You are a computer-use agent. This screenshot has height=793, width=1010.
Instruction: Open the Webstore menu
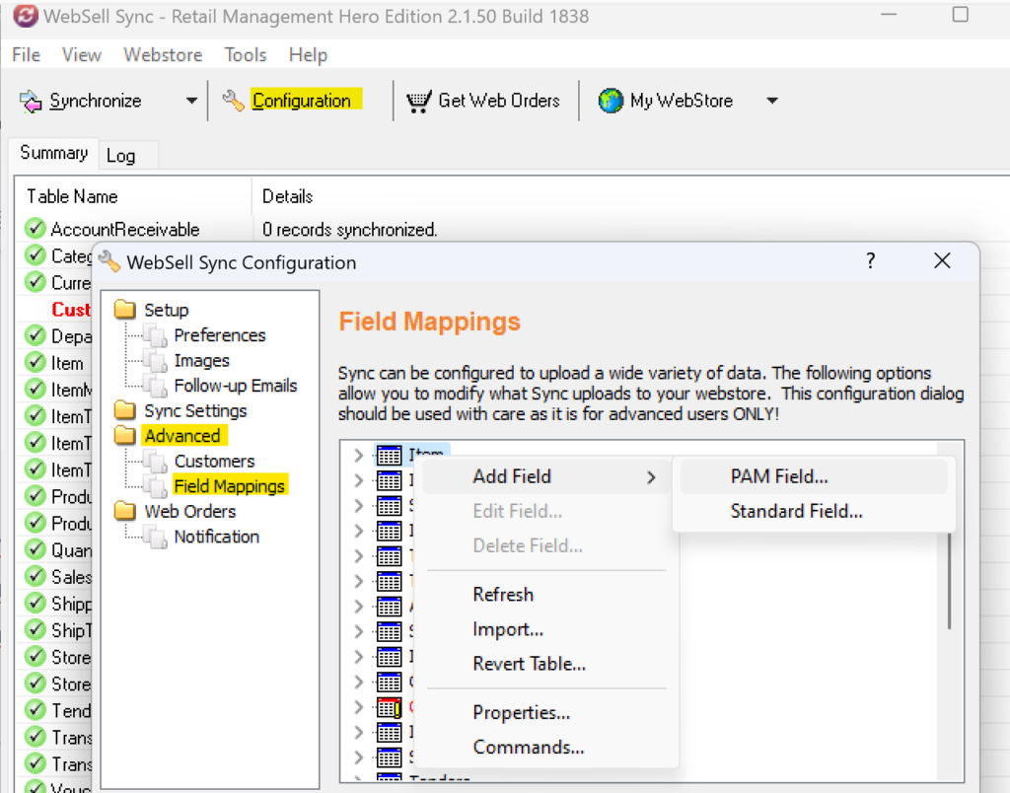[163, 55]
